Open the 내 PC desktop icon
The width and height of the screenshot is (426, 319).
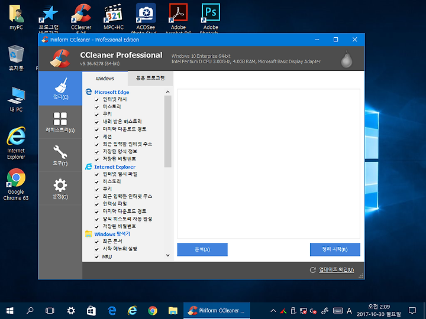[x=16, y=100]
